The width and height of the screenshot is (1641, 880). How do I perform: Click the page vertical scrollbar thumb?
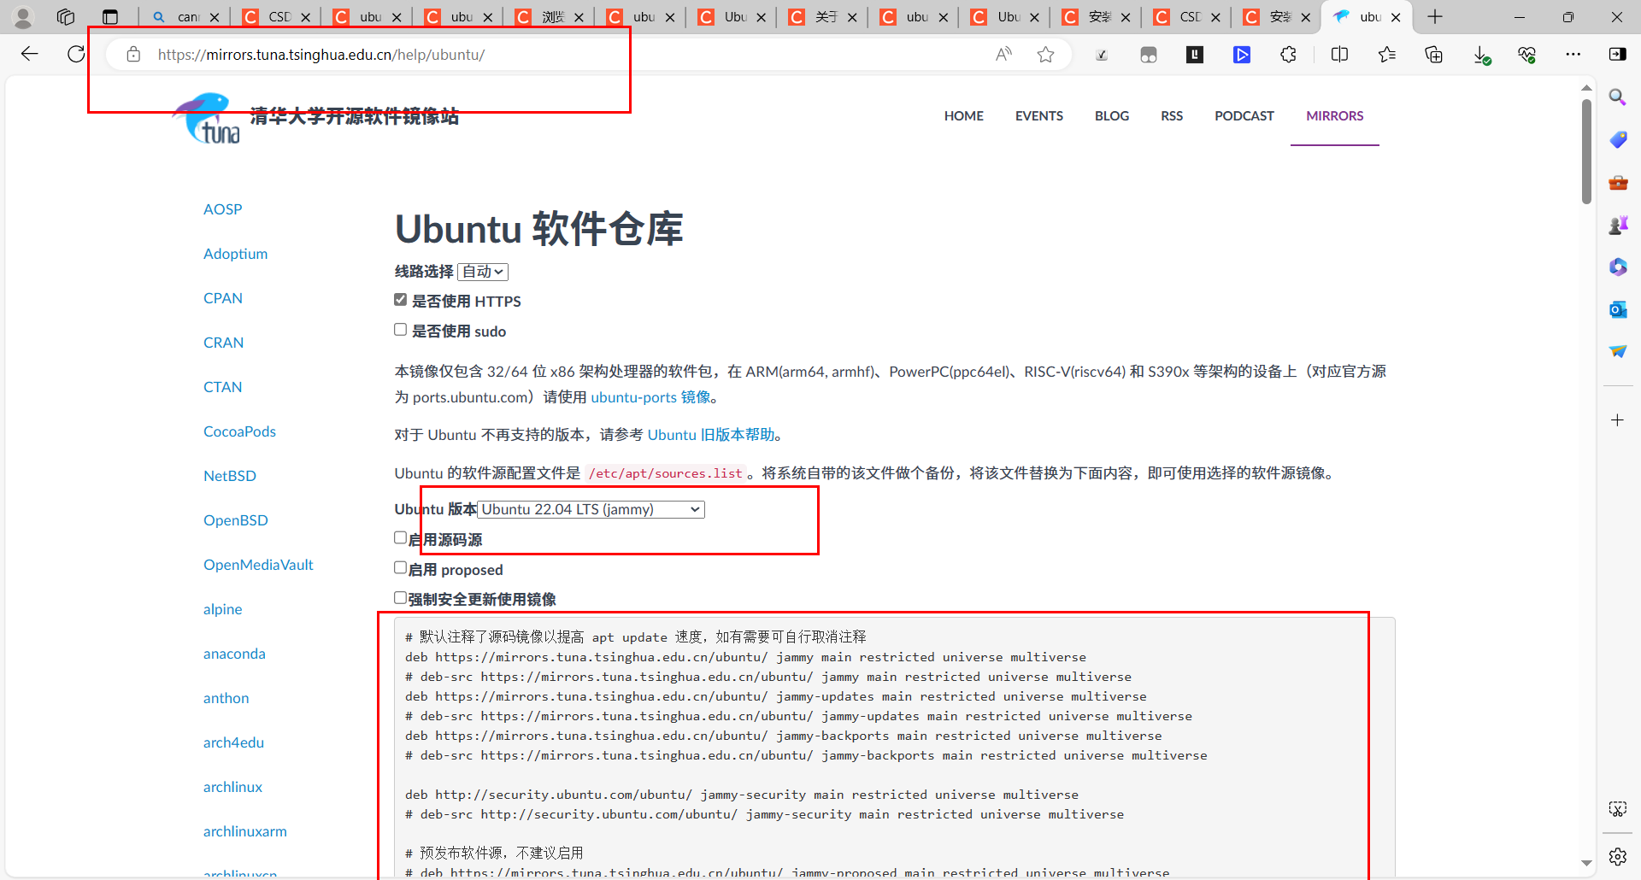(1586, 151)
